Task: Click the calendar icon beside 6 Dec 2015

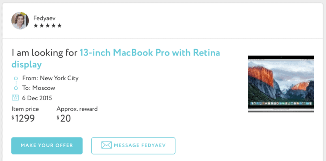Action: (15, 98)
